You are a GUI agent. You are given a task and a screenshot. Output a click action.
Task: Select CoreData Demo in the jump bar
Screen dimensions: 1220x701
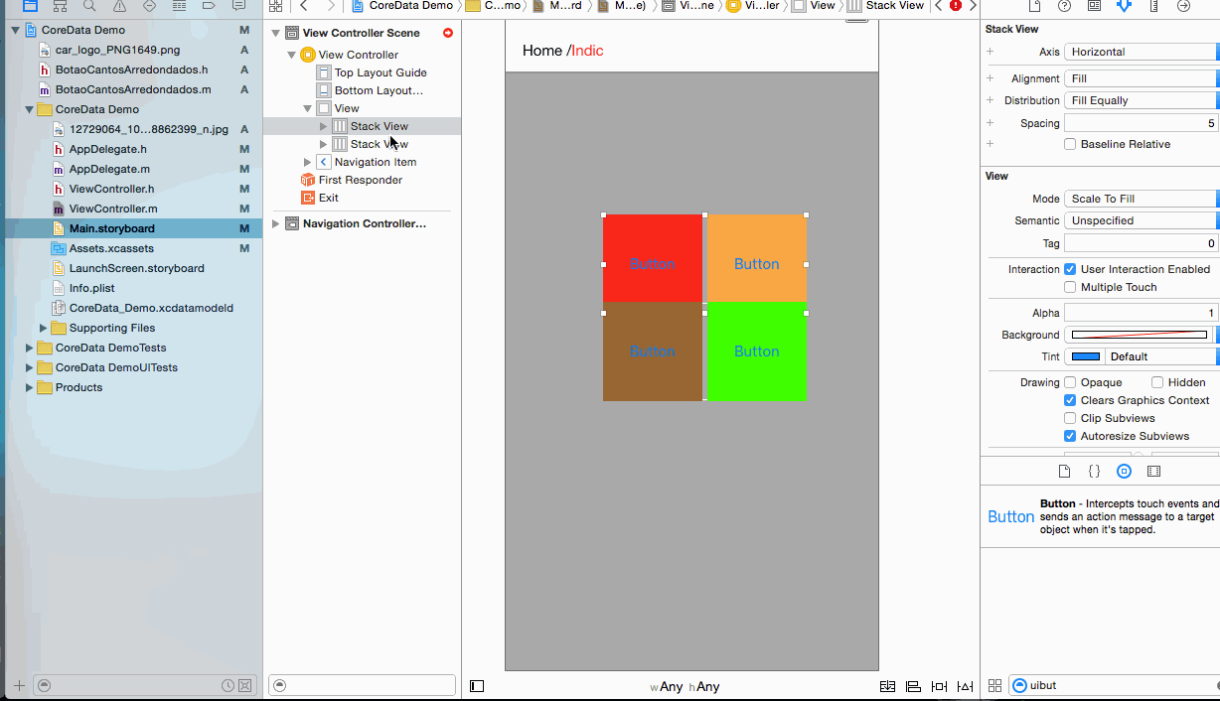(x=402, y=6)
